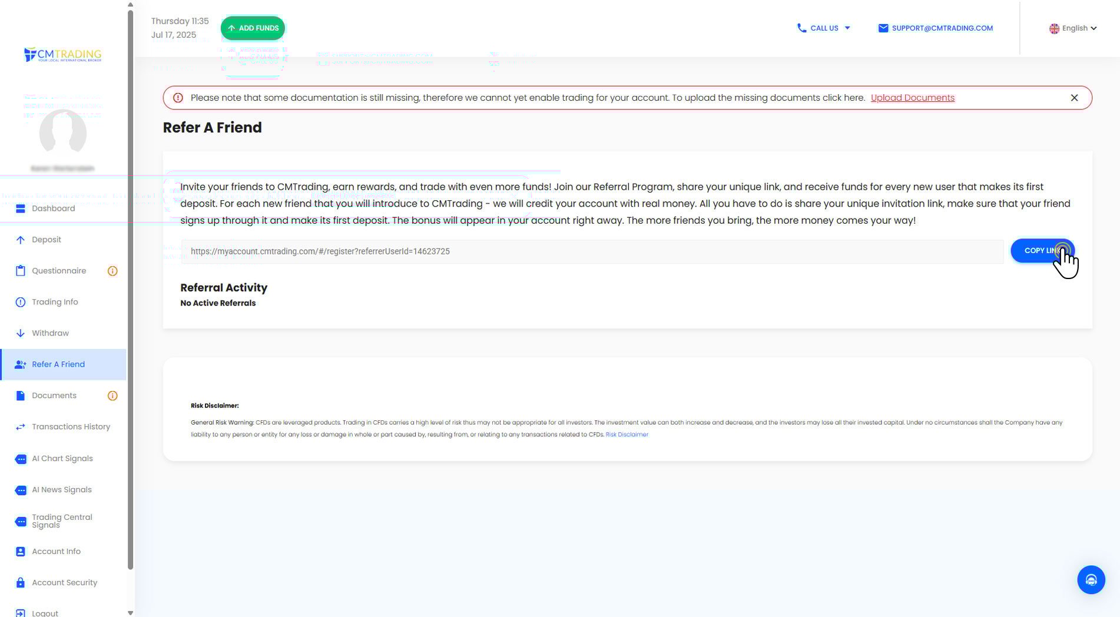1120x617 pixels.
Task: Click the 'Referral Activity' heading
Action: [224, 288]
